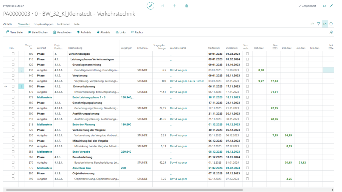This screenshot has width=342, height=192.
Task: Click Verschieben toolbar button
Action: coord(62,32)
